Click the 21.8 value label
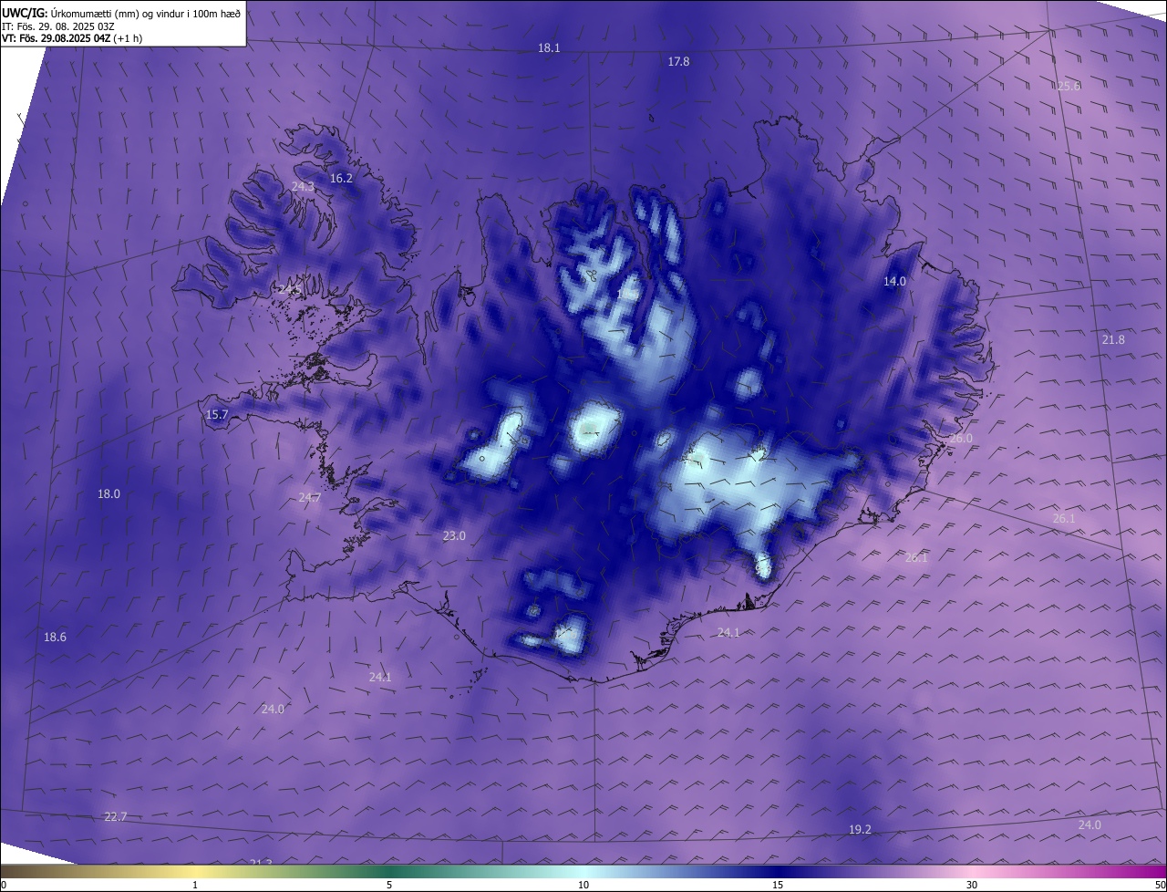Image resolution: width=1167 pixels, height=892 pixels. [x=1113, y=340]
